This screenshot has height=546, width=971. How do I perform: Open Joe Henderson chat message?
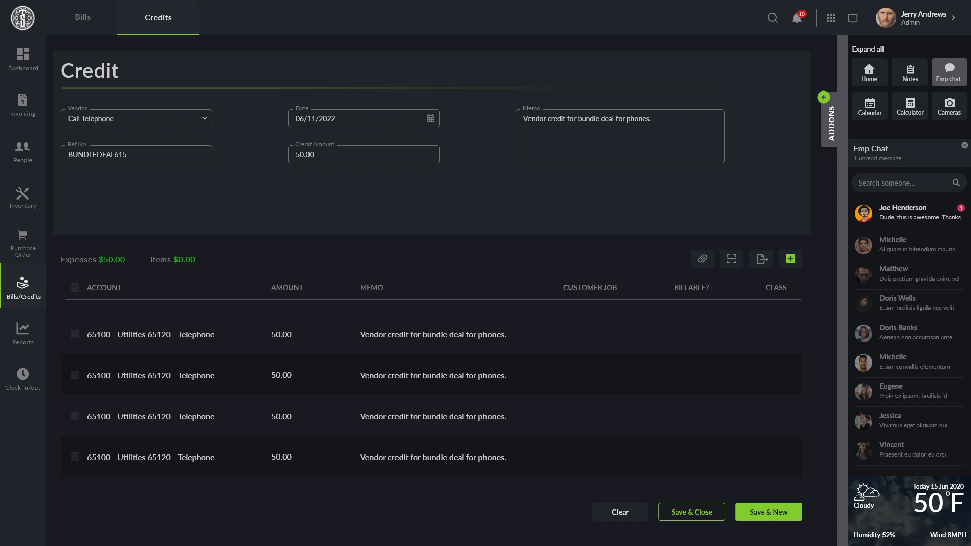tap(910, 213)
